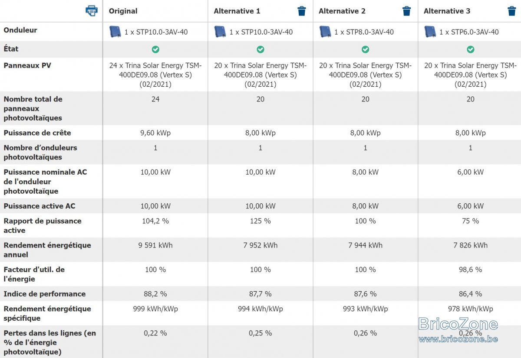Click the 9 591 kWh annual yield value
This screenshot has width=521, height=358.
(155, 245)
